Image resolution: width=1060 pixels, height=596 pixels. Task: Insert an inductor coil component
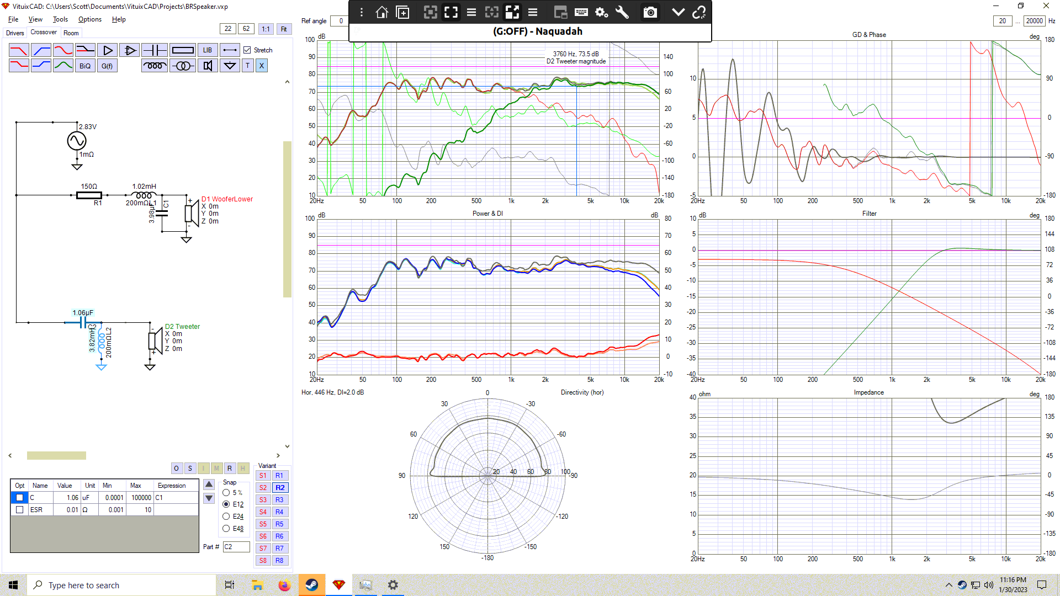pos(155,66)
